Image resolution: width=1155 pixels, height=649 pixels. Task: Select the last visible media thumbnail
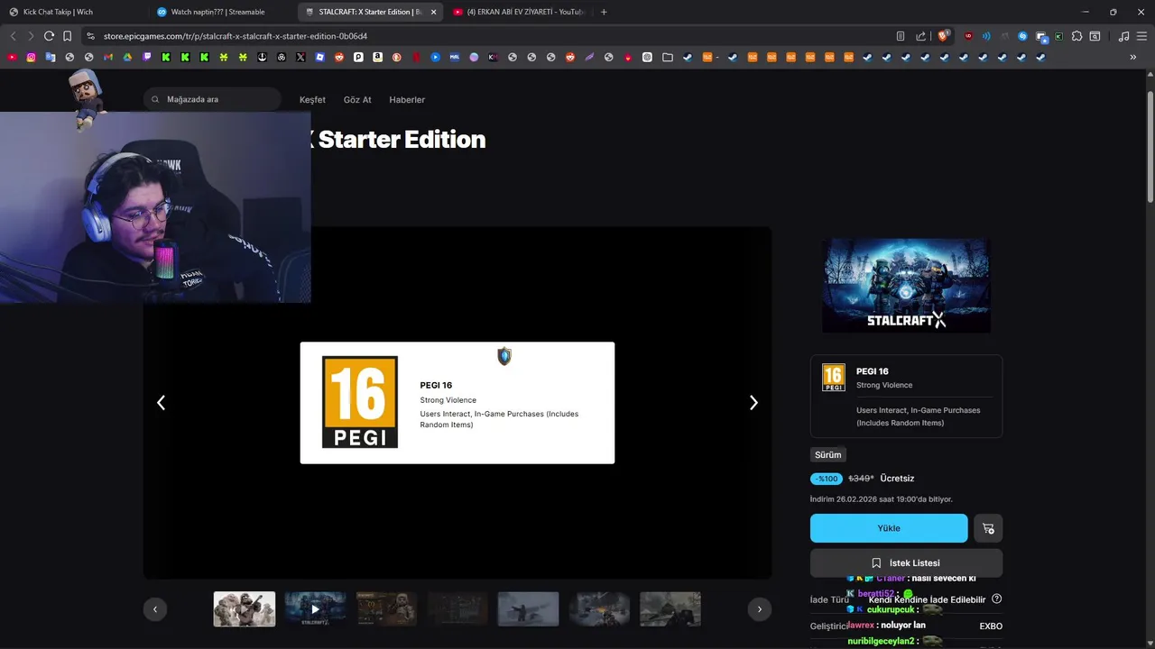click(670, 609)
